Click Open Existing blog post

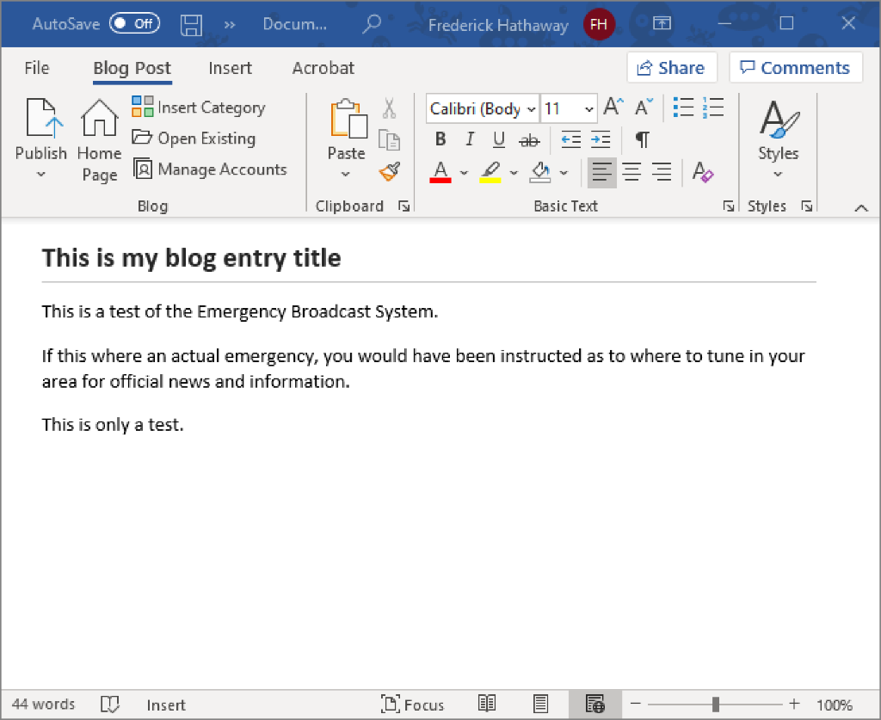194,138
